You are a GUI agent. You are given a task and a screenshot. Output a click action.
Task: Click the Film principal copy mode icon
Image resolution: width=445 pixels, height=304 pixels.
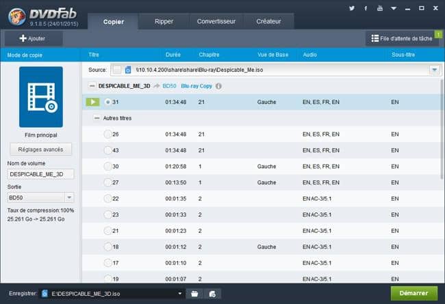[x=41, y=97]
